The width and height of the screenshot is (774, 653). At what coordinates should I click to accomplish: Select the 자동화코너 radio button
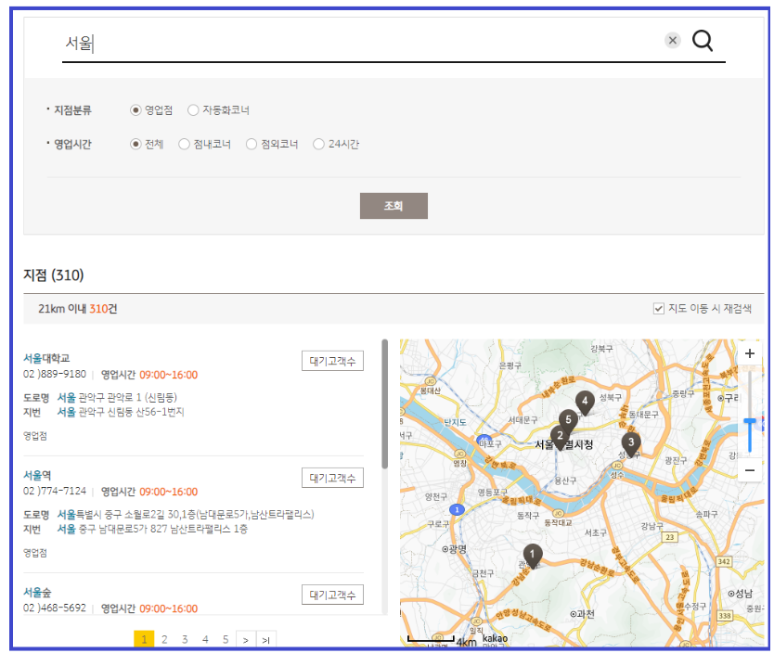193,110
